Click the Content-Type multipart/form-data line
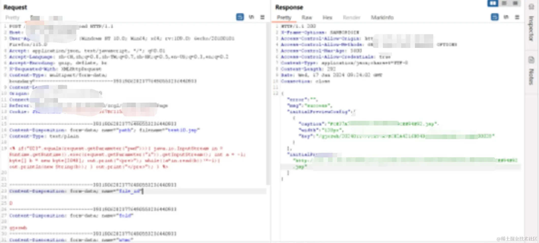539x243 pixels. click(58, 75)
